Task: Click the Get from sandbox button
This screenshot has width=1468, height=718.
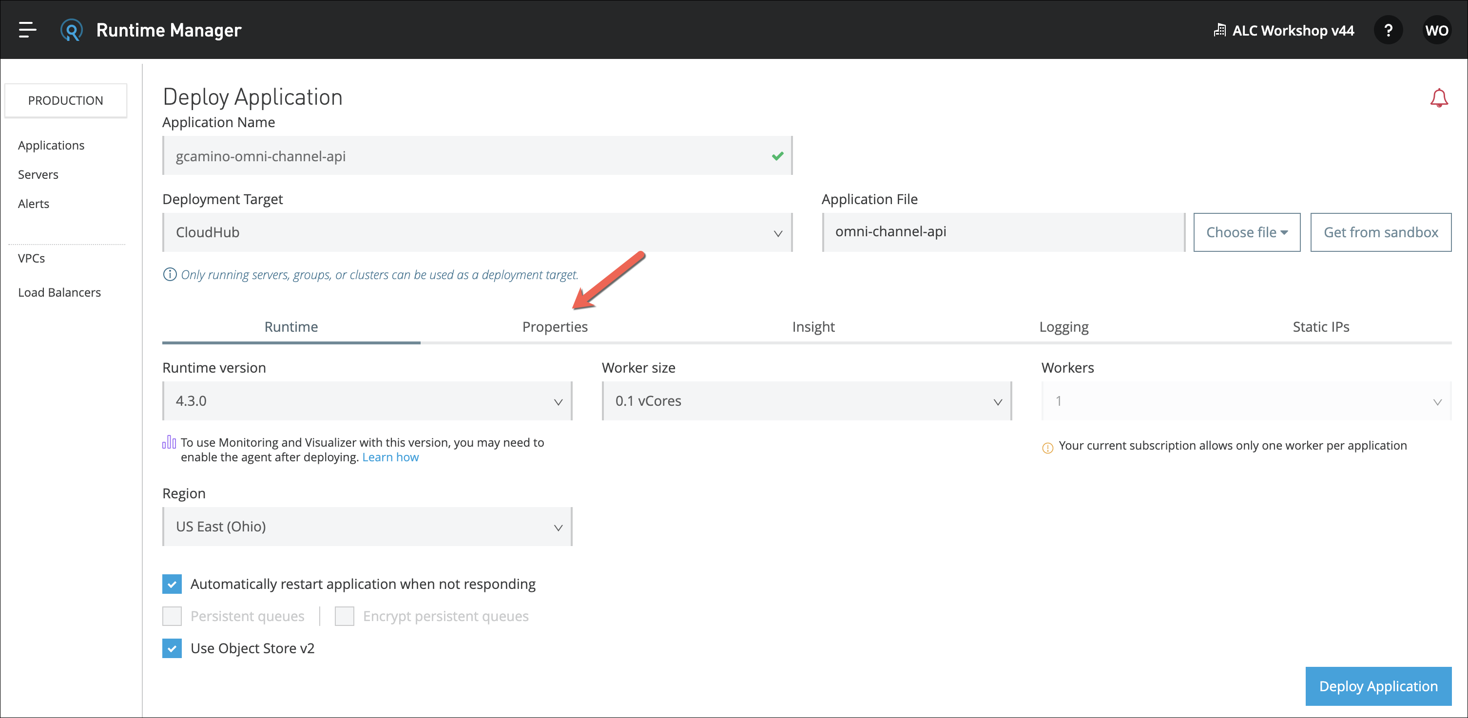Action: coord(1381,232)
